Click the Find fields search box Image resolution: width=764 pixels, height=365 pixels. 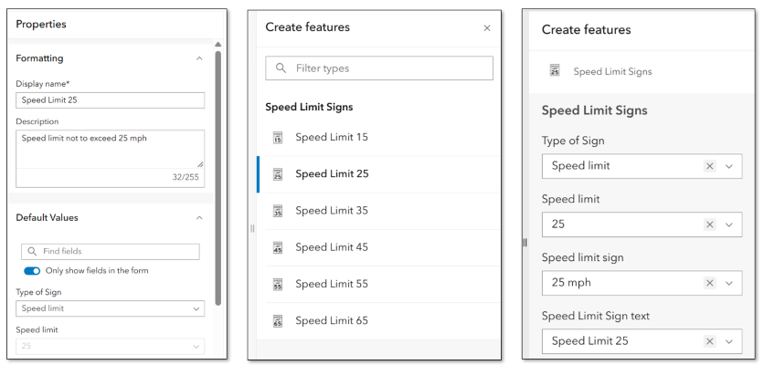pos(110,252)
